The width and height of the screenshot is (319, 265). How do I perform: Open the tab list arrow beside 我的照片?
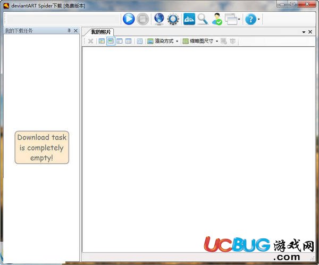click(304, 32)
